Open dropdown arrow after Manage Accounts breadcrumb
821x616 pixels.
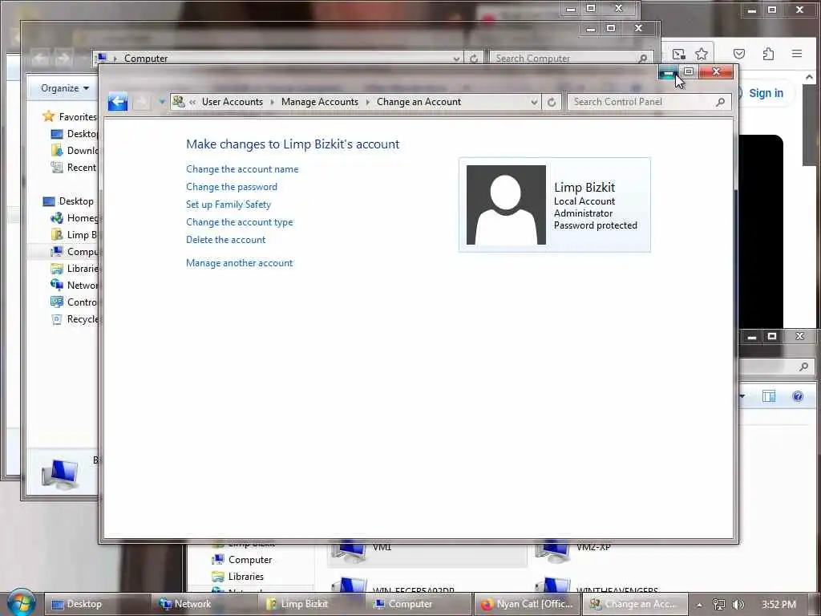click(x=367, y=102)
